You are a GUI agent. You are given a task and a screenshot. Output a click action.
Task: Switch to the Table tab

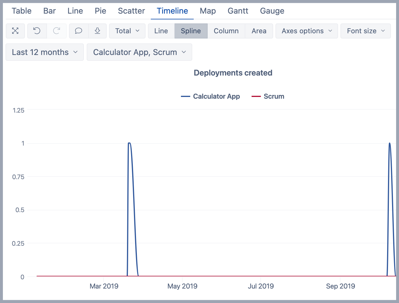coord(22,11)
